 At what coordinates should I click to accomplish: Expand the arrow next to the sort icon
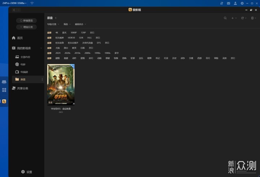246,18
